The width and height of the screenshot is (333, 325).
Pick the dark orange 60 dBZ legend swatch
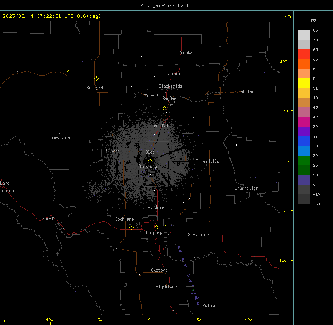(x=304, y=64)
